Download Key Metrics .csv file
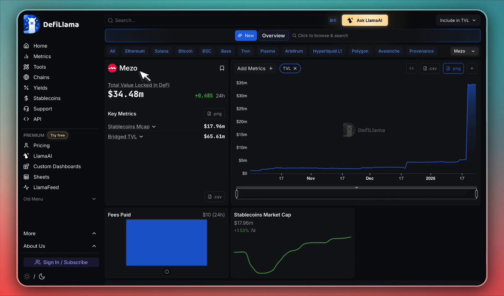Viewport: 504px width, 296px height. click(215, 196)
